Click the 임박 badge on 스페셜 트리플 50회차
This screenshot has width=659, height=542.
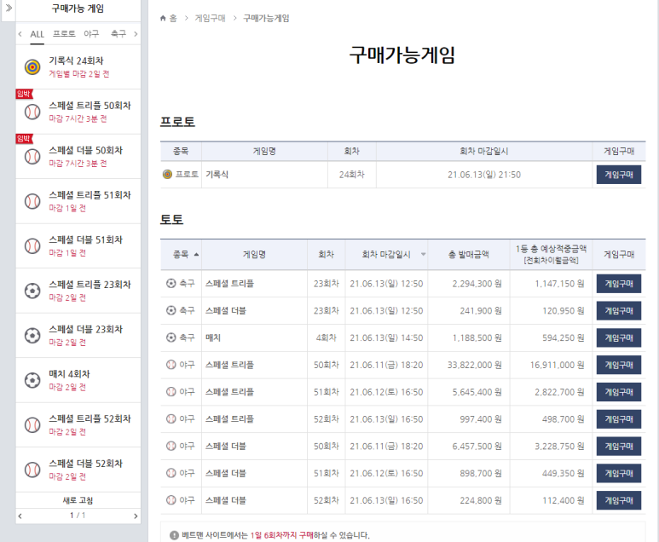[x=24, y=94]
